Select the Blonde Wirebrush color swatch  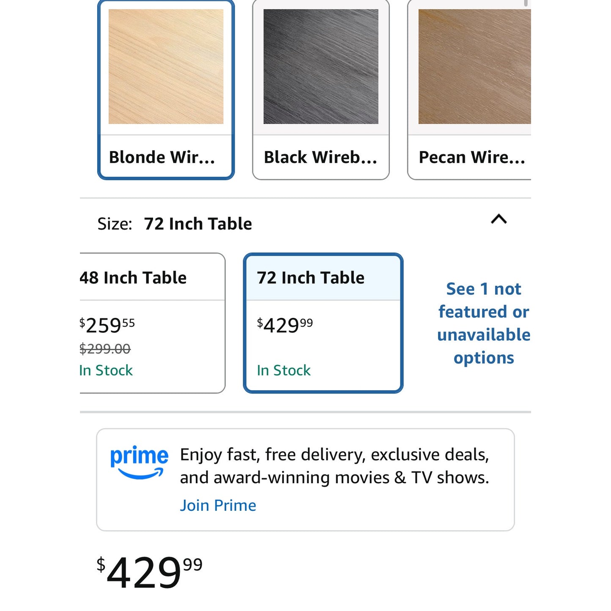166,90
